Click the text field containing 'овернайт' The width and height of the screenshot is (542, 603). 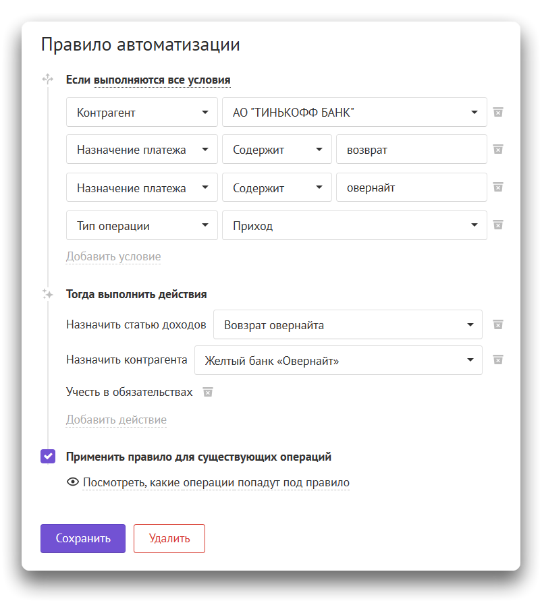pyautogui.click(x=411, y=188)
